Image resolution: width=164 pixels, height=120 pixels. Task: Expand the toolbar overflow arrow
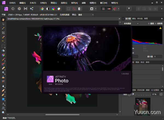(162, 9)
